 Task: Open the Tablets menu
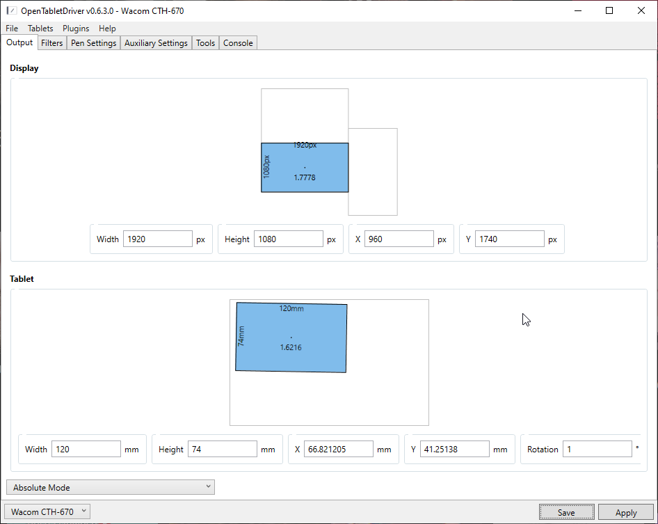coord(40,29)
